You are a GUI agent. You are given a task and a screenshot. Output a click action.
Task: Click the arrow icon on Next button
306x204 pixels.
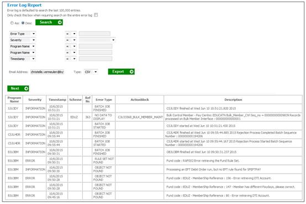click(26, 88)
